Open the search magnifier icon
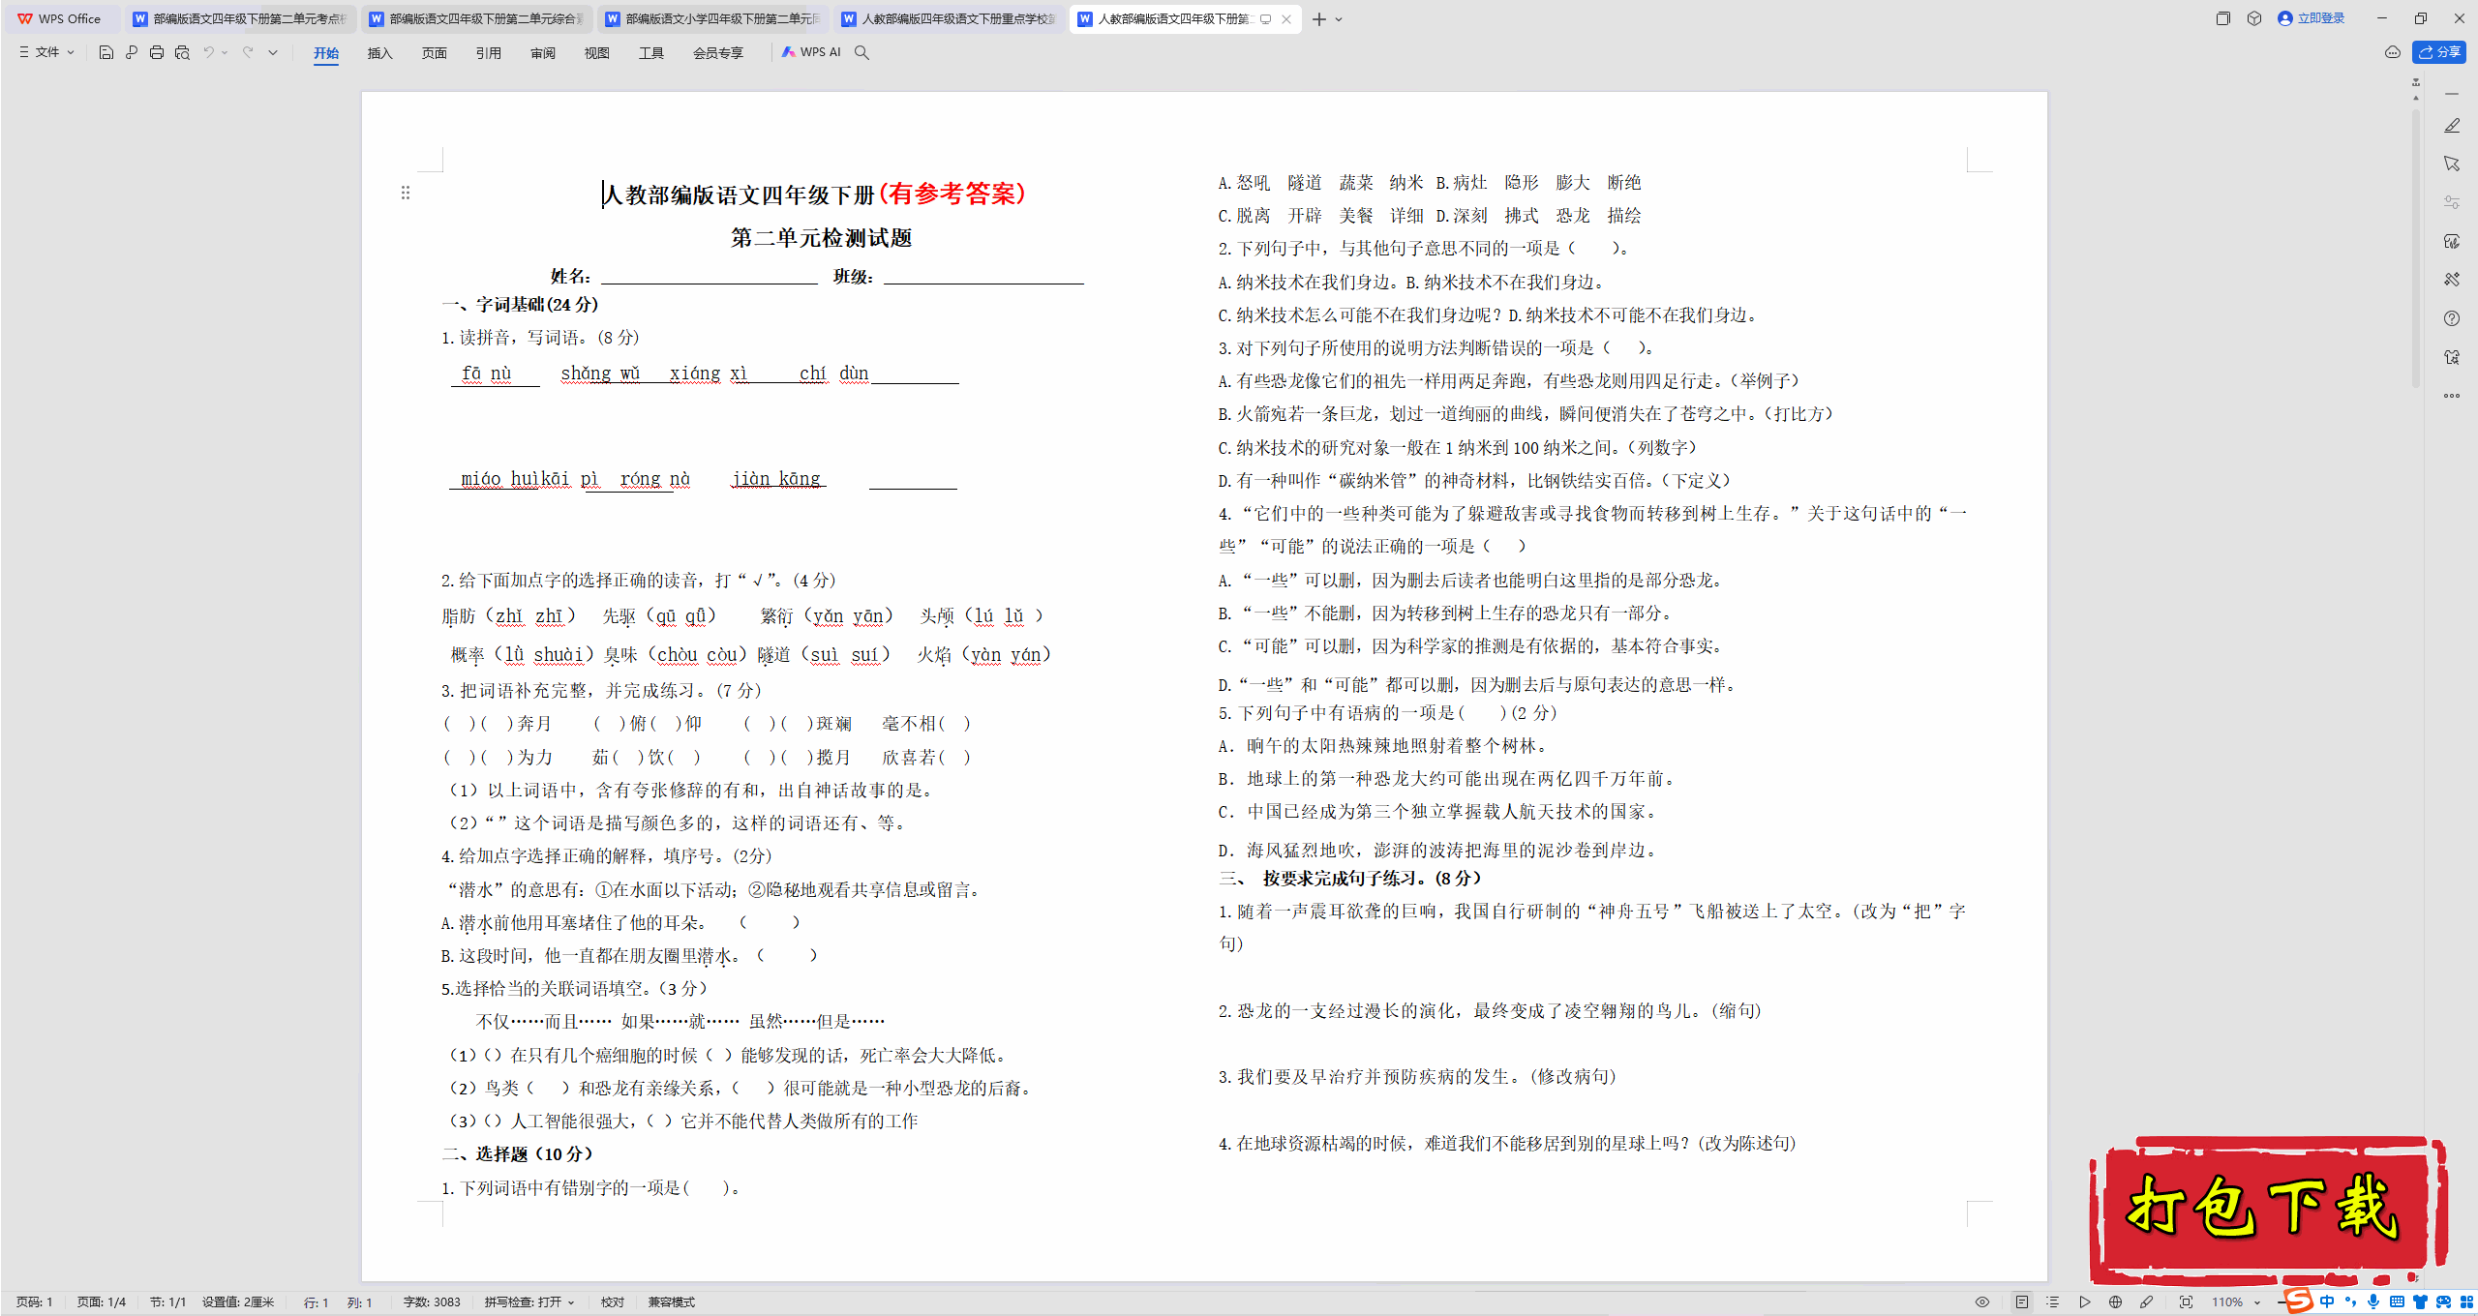2478x1316 pixels. click(x=861, y=52)
